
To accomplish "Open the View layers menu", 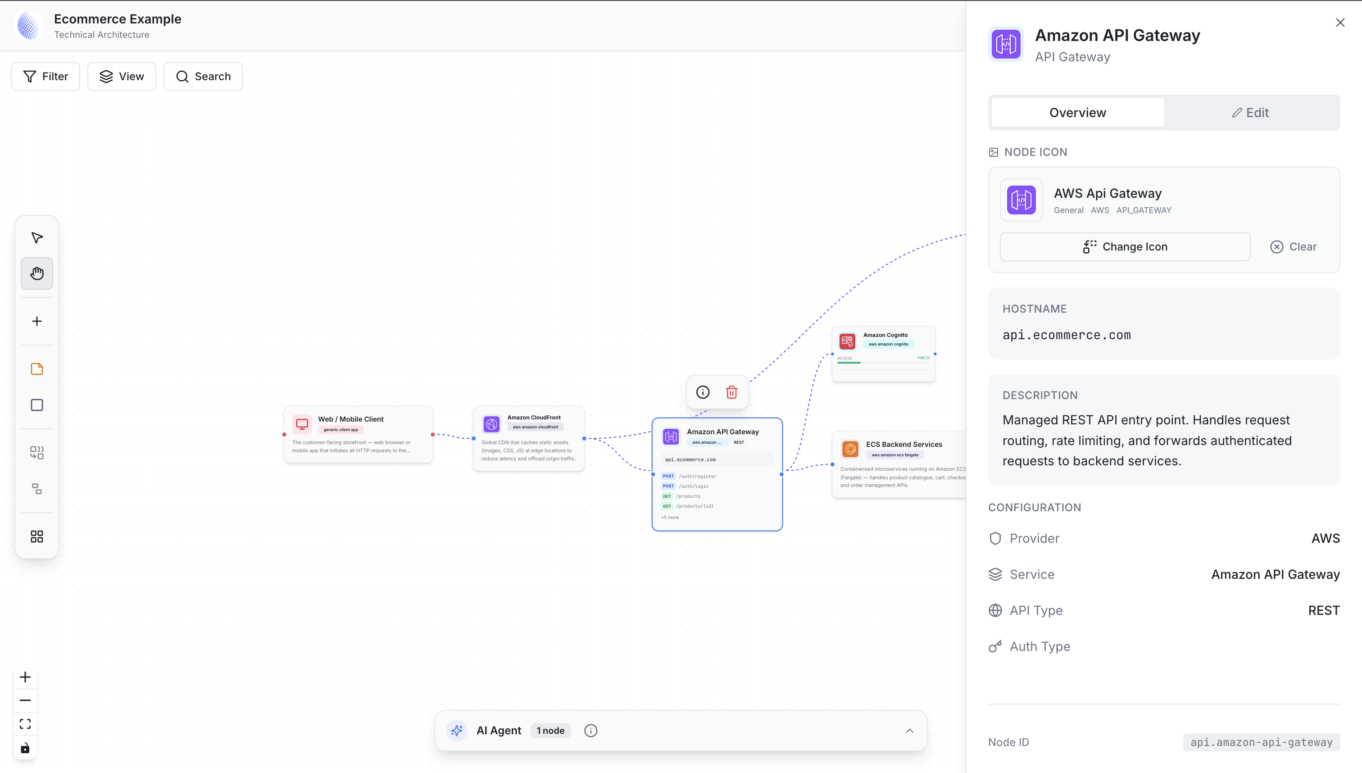I will 122,77.
